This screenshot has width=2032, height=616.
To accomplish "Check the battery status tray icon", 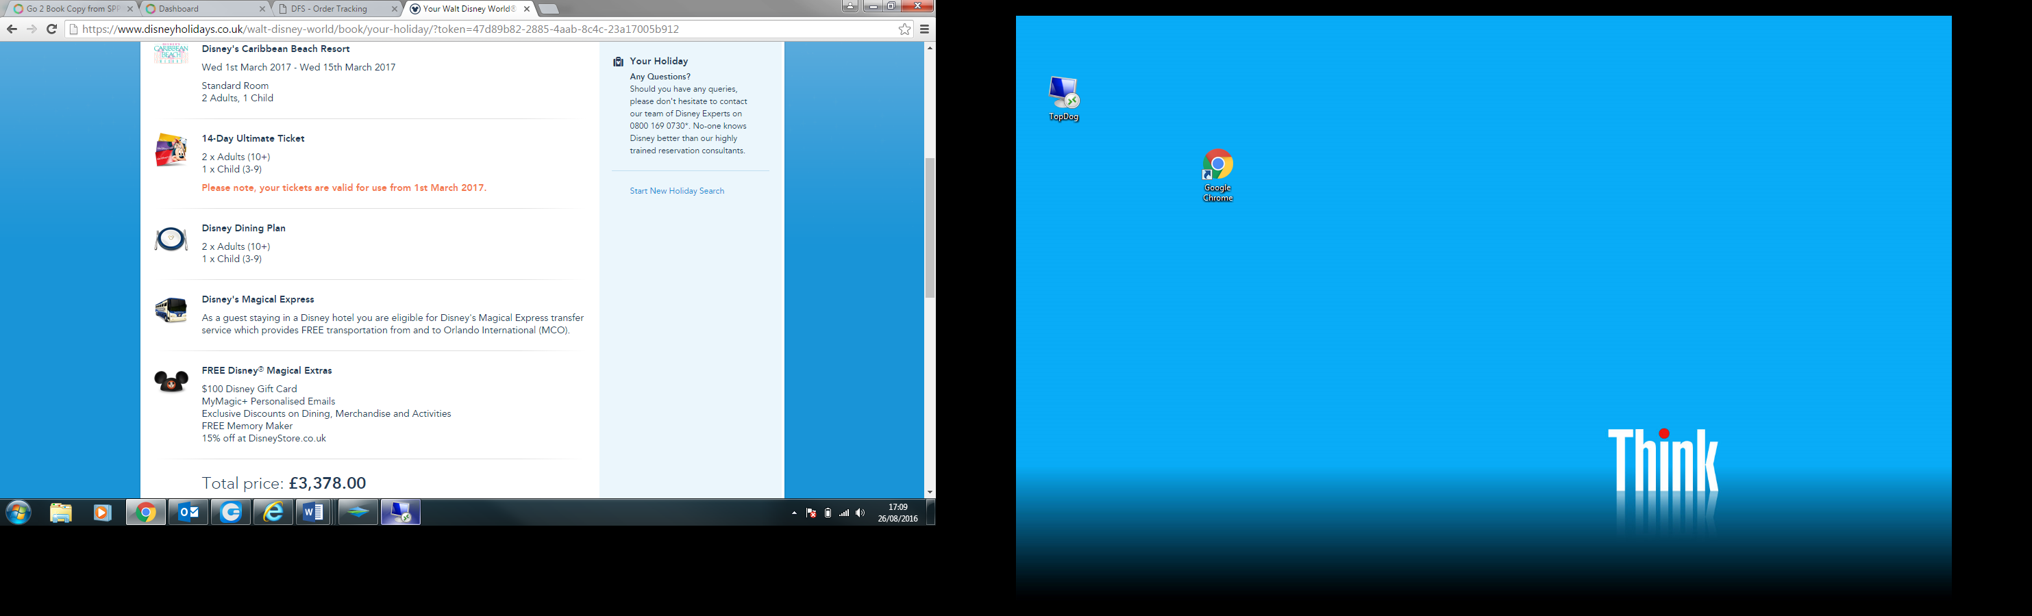I will 828,513.
